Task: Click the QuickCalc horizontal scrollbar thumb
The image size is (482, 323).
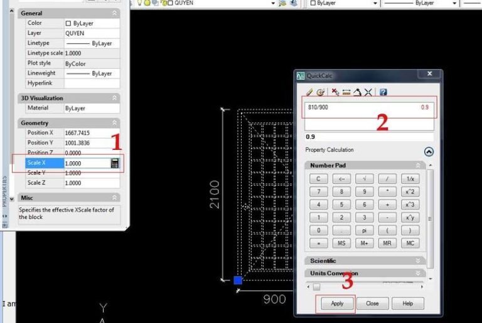Action: point(316,287)
